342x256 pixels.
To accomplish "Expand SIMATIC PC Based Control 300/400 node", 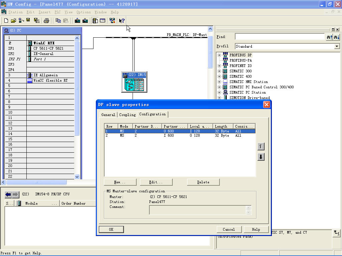I will click(219, 87).
